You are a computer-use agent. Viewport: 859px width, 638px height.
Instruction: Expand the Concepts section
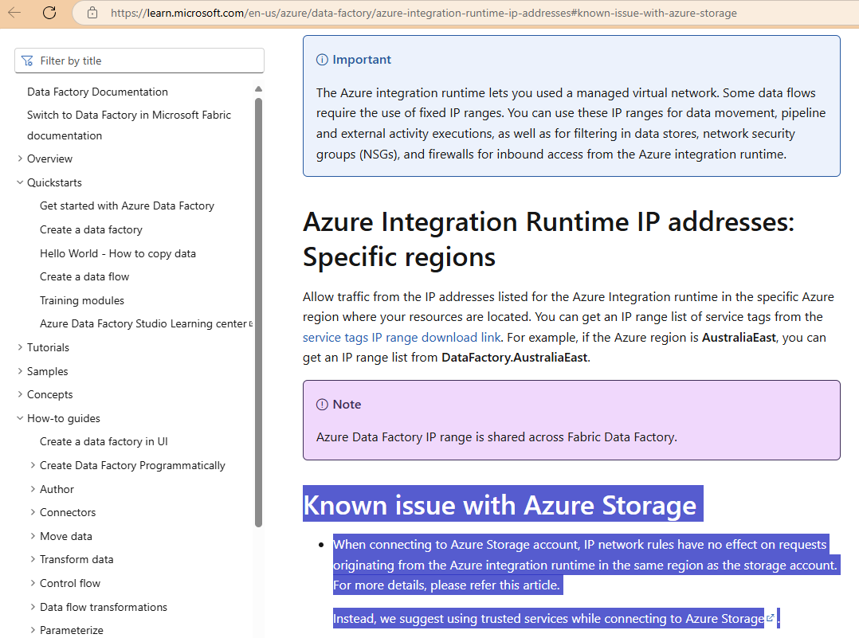pyautogui.click(x=20, y=394)
